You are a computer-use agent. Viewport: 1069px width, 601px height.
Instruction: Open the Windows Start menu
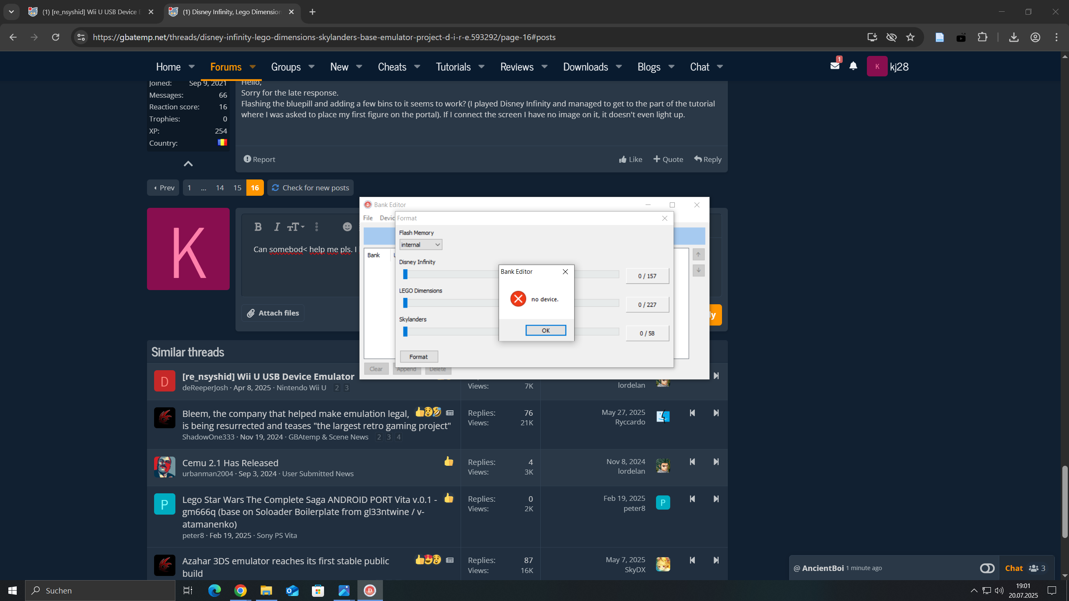(13, 591)
